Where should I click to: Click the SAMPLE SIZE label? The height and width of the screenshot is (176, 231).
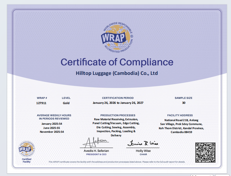point(184,98)
